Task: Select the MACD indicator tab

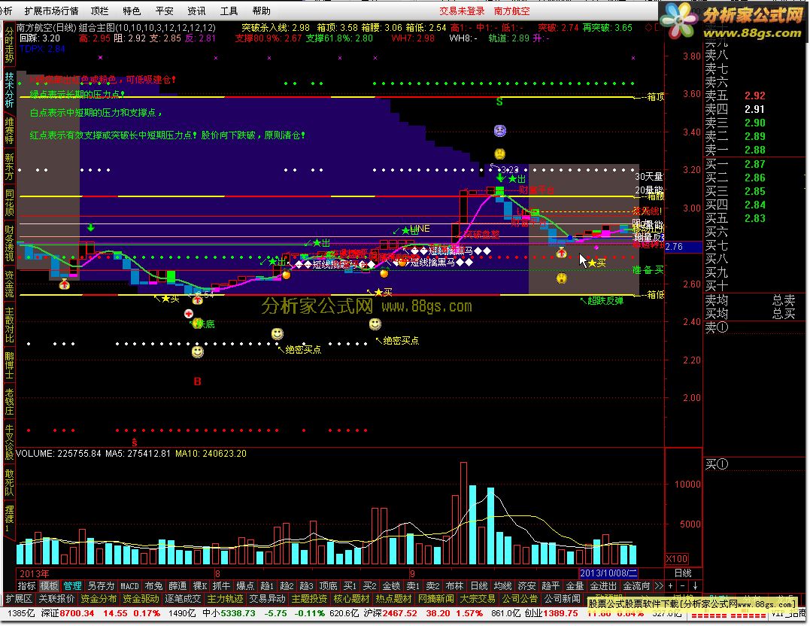Action: 130,586
